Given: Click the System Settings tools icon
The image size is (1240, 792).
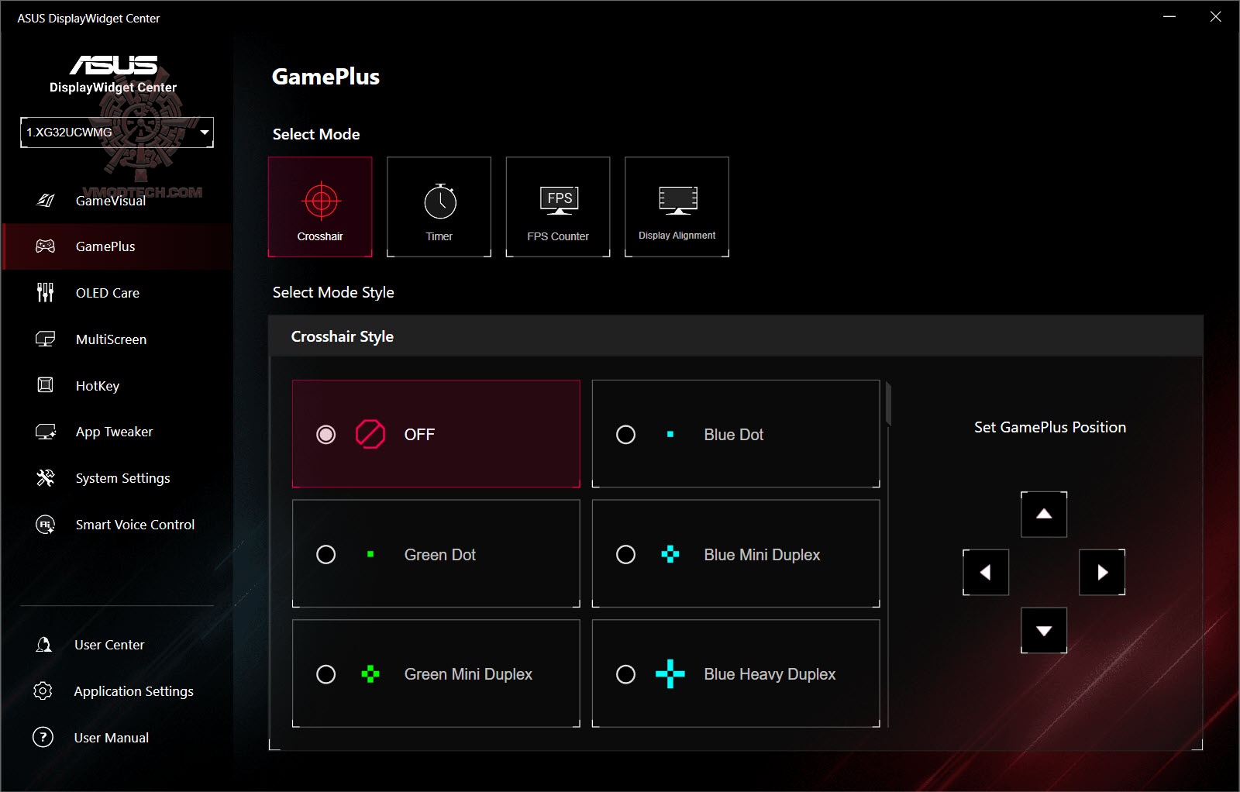Looking at the screenshot, I should 46,478.
